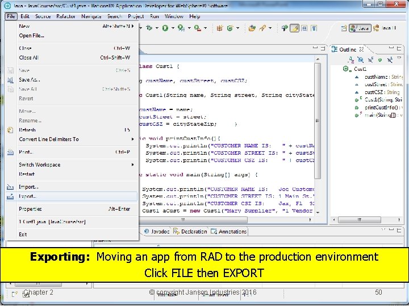Toggle Hide Static Members in the Outline
409x306 pixels.
[x=370, y=60]
